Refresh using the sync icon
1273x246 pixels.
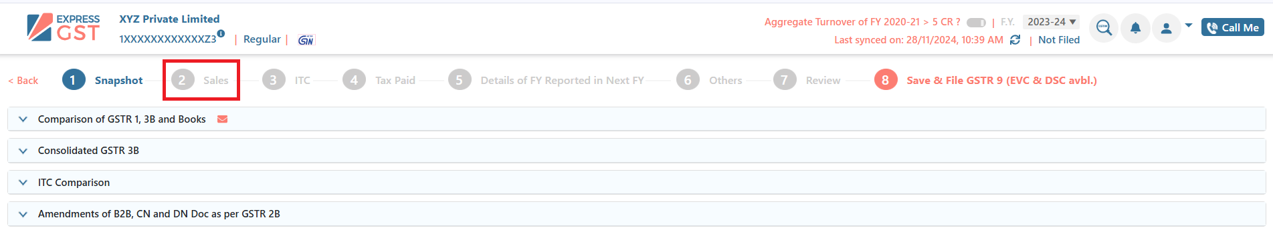(x=1015, y=40)
